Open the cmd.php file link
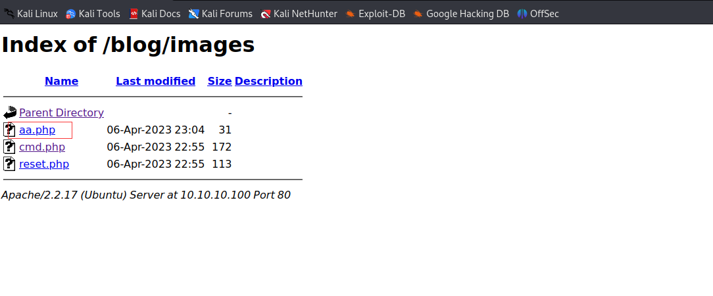This screenshot has height=296, width=713. coord(42,147)
